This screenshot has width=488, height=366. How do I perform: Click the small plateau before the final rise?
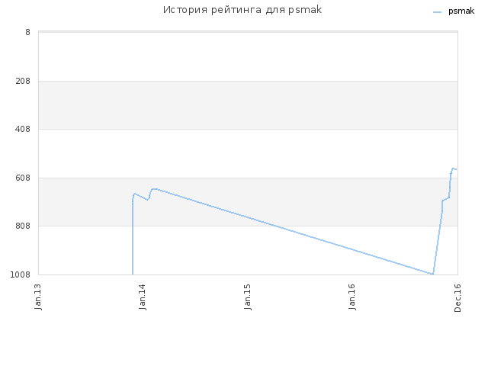445,199
